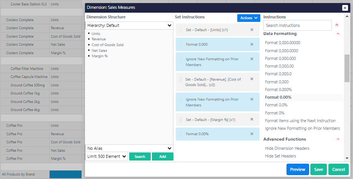Click the Preview button

coord(297,169)
